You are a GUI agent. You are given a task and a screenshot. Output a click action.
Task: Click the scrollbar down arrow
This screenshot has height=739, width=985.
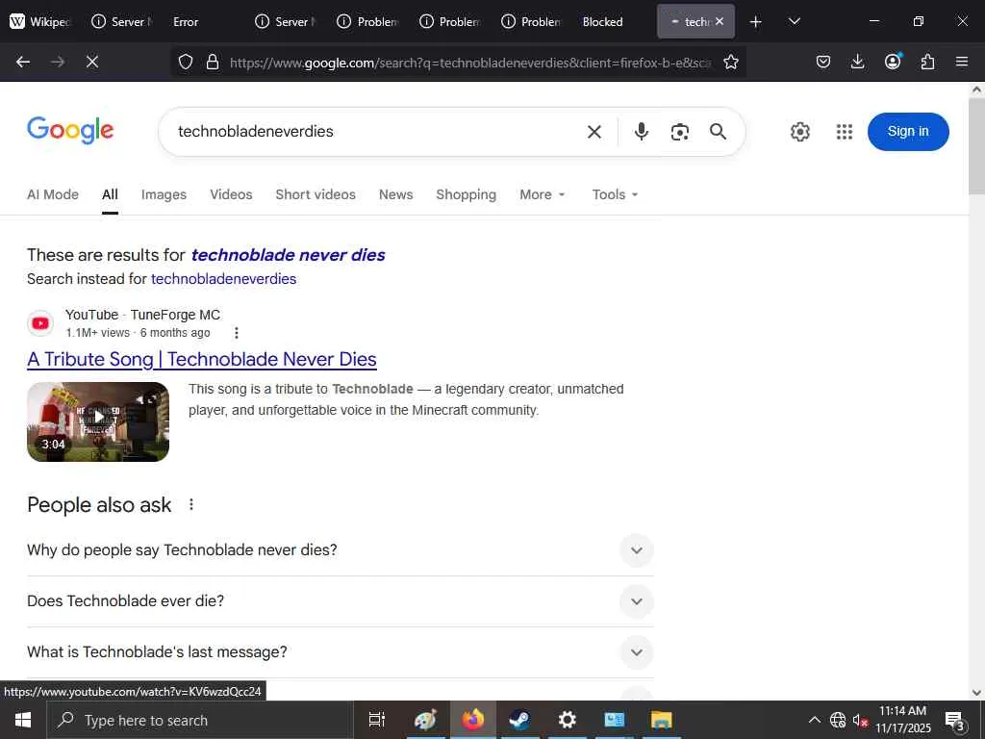point(976,693)
